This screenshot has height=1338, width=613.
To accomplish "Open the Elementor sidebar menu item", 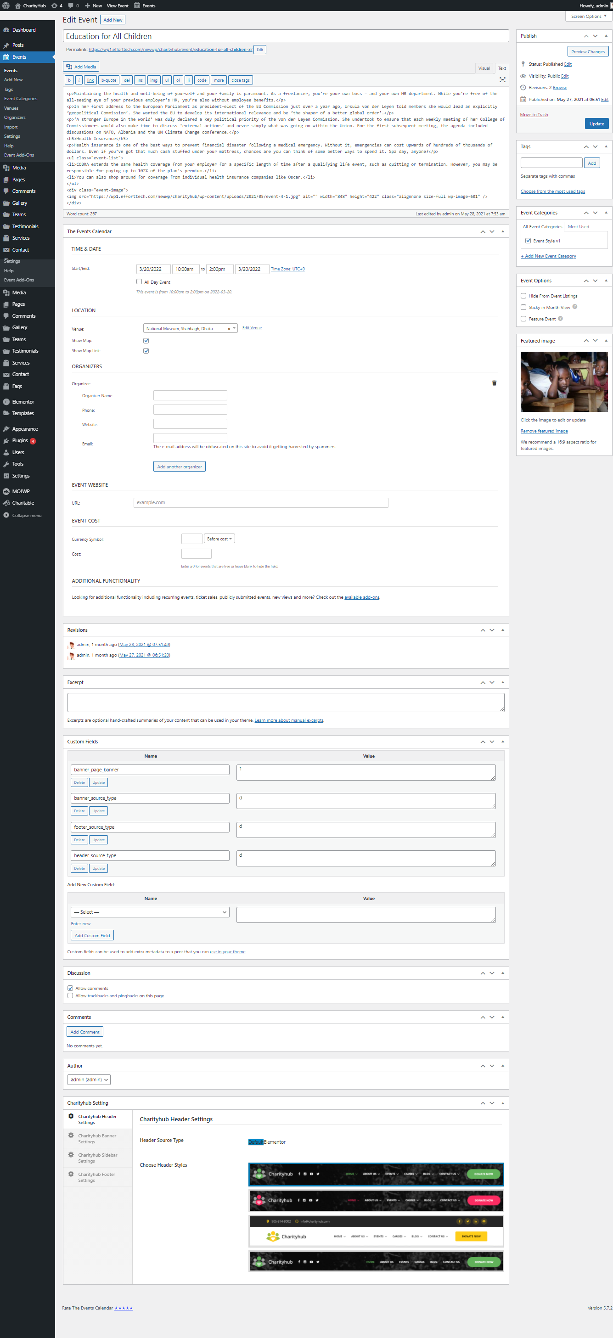I will 23,402.
